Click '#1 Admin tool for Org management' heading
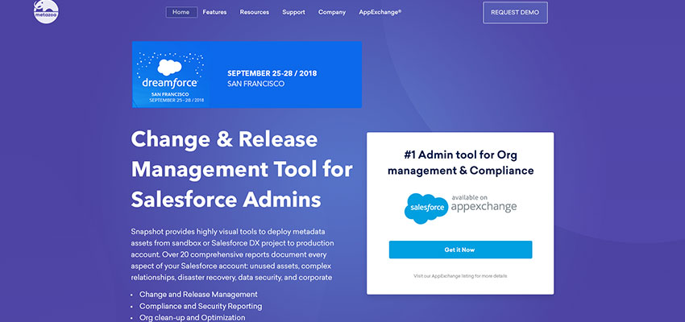685x322 pixels. (460, 163)
